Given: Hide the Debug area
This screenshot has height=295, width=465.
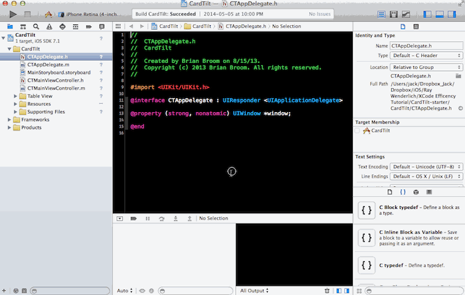Looking at the screenshot, I should [x=440, y=14].
